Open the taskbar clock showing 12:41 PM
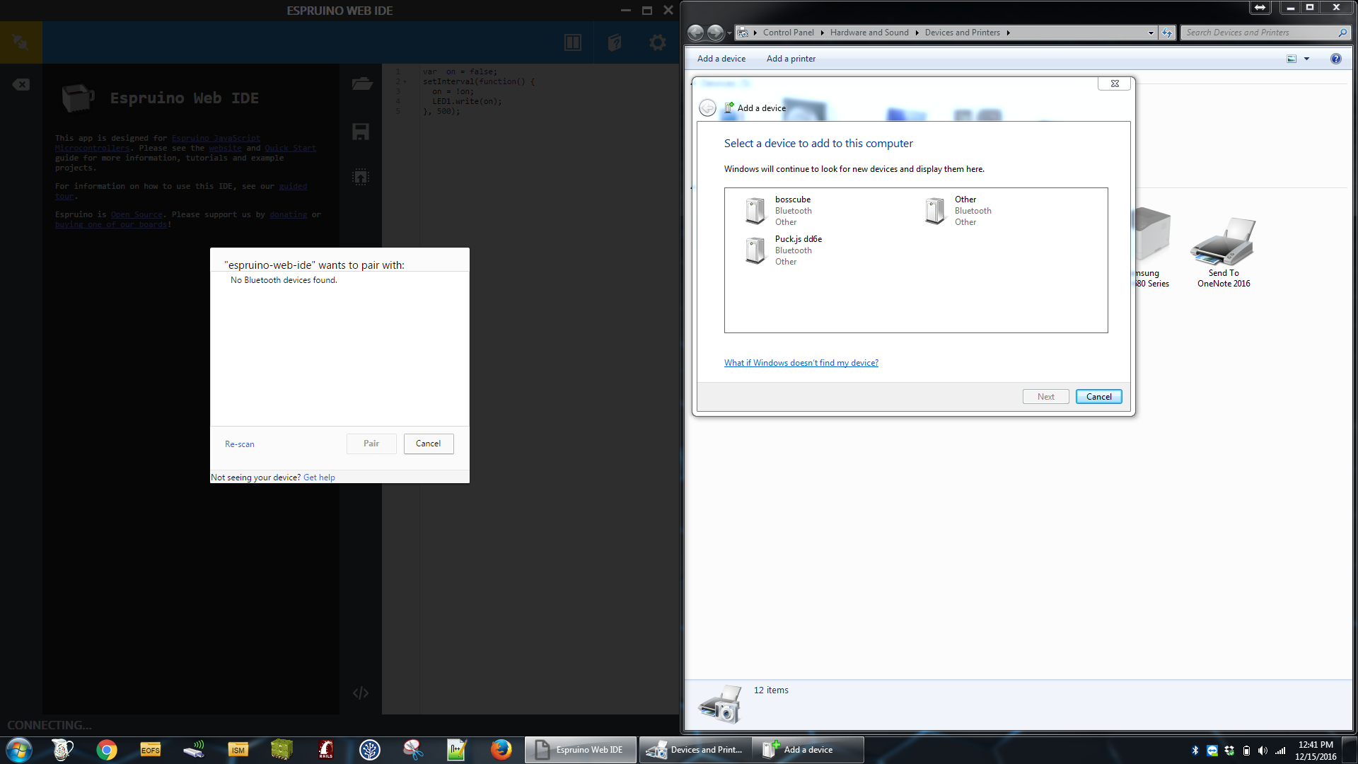This screenshot has width=1358, height=764. click(x=1316, y=751)
